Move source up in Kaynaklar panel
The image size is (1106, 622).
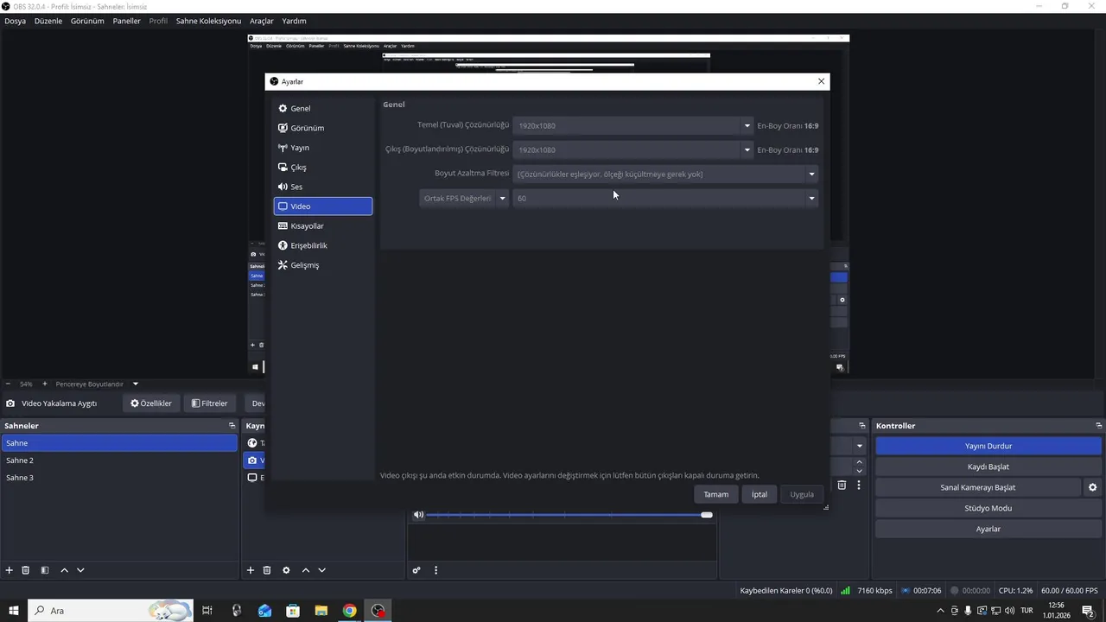[x=305, y=570]
